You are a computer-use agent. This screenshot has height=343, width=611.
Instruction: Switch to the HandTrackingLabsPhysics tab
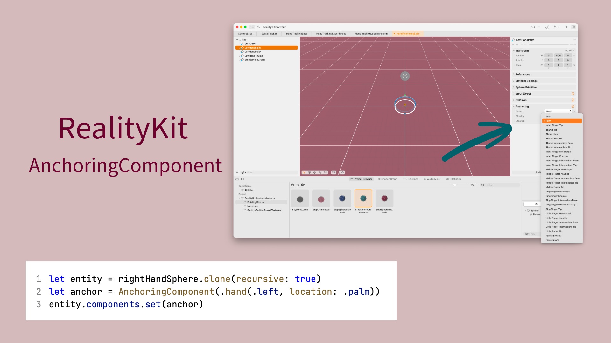[331, 34]
